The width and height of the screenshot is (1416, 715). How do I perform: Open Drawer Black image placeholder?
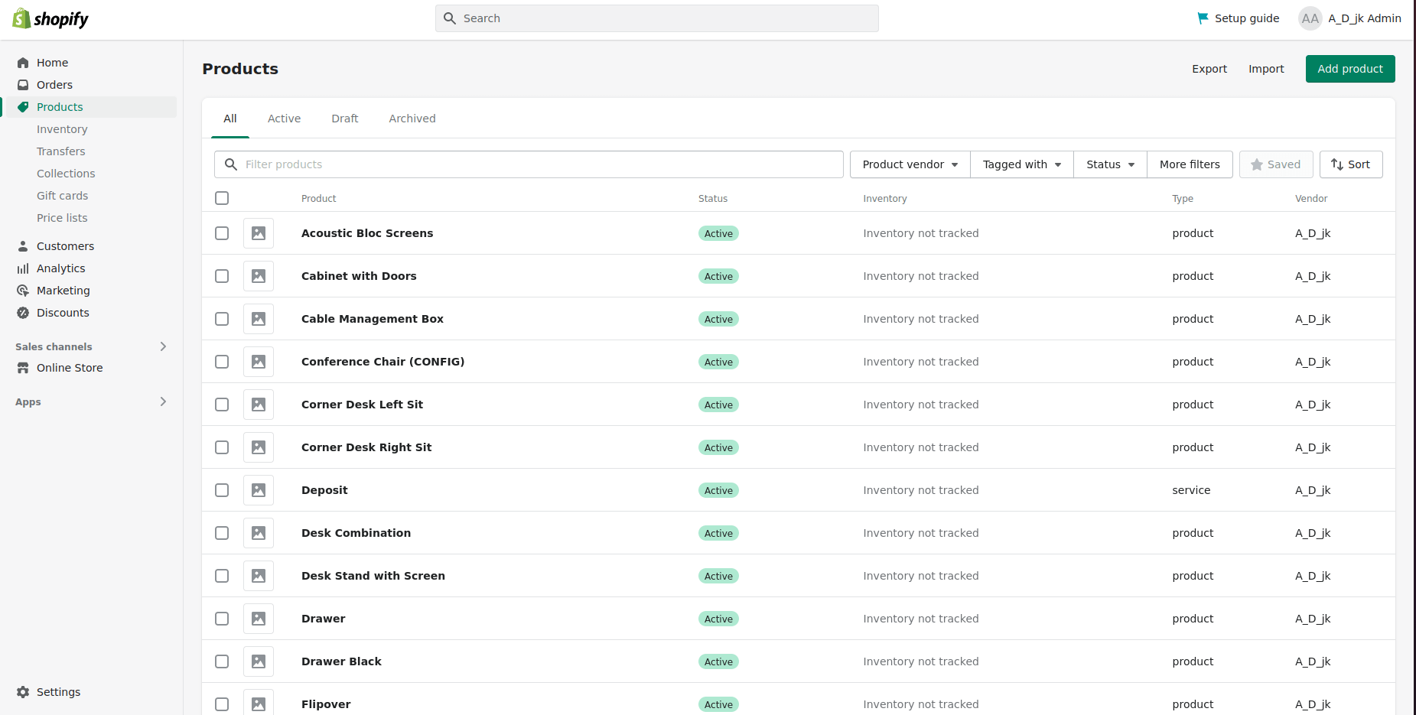click(259, 661)
